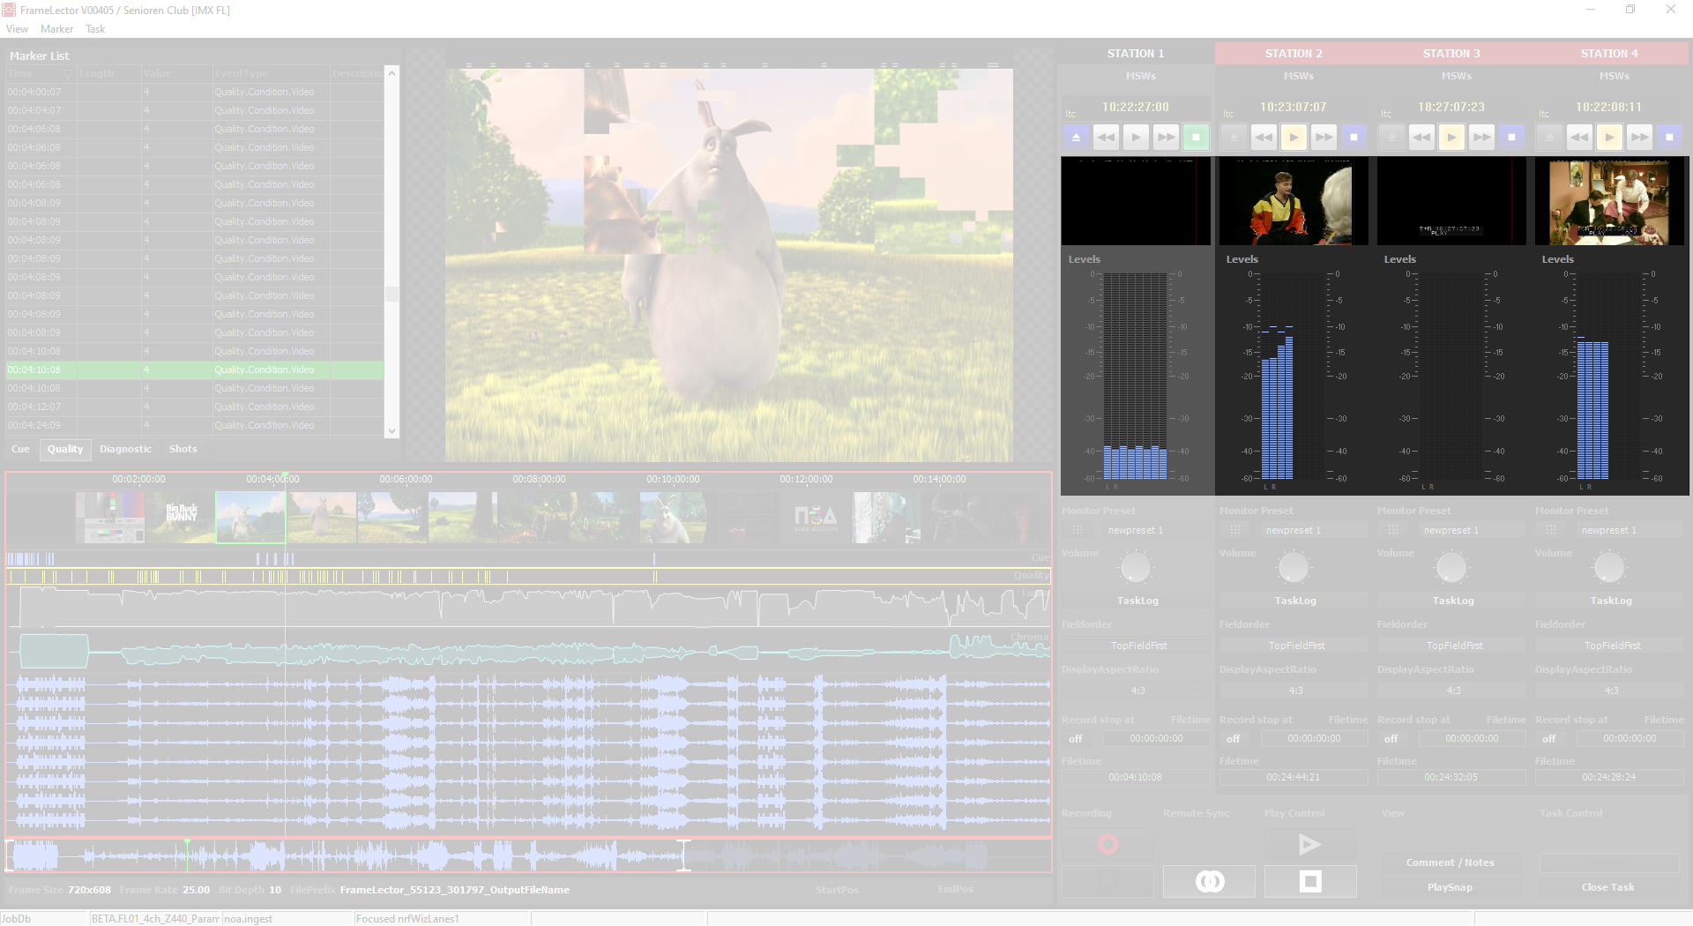Image resolution: width=1693 pixels, height=926 pixels.
Task: Click the eject button of Station 3
Action: pos(1391,137)
